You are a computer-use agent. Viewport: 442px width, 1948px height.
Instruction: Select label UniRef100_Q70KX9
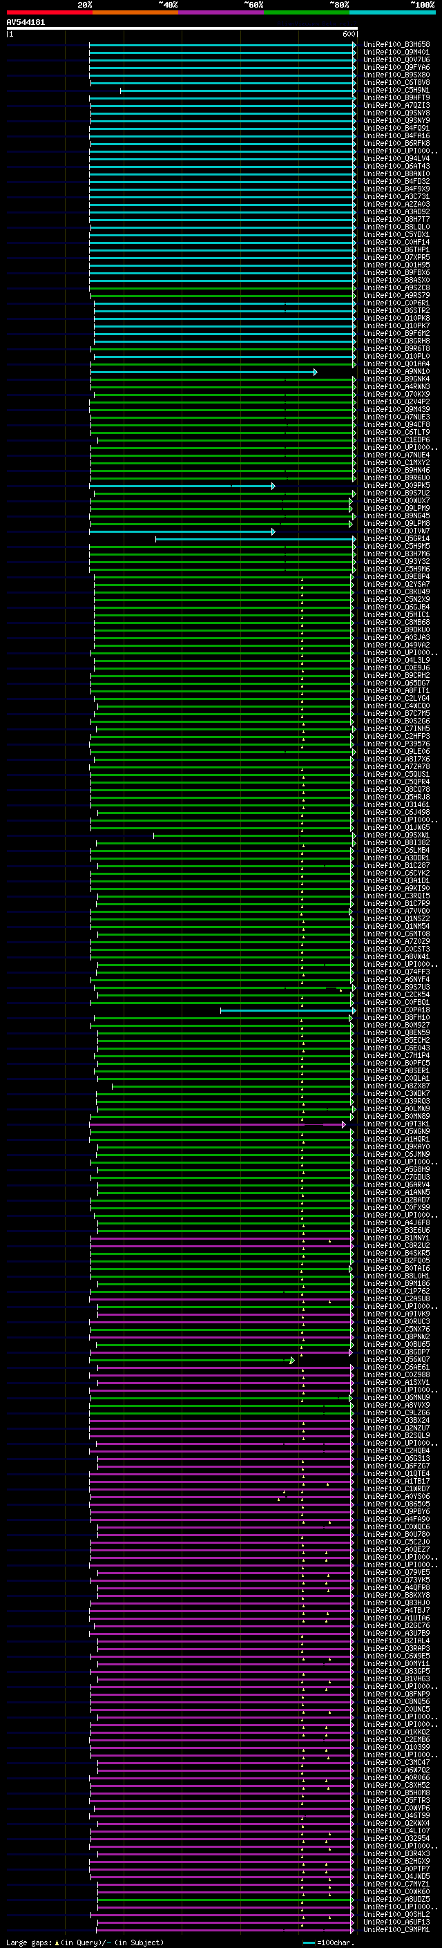click(x=396, y=395)
